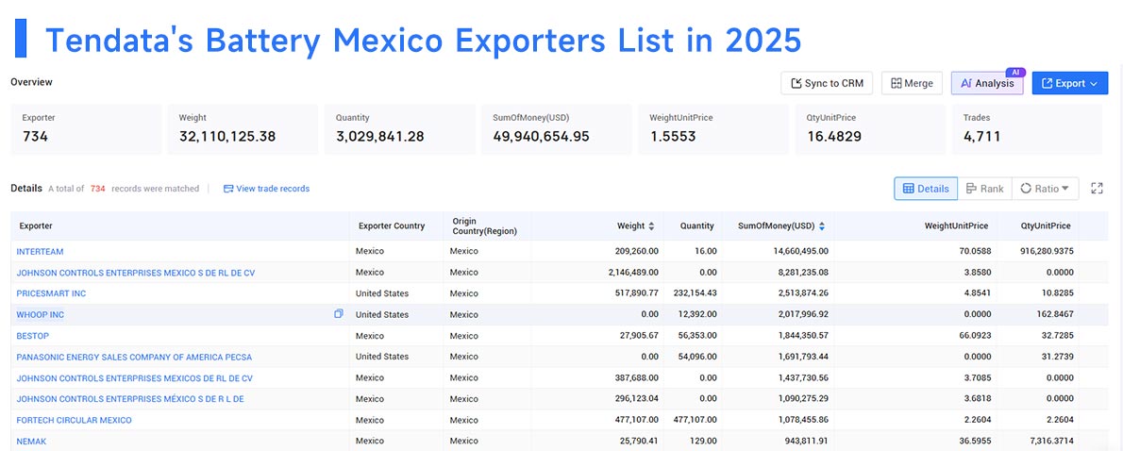Open JOHNSON CONTROLS ENTERPRISES MEXICO S DE RL DE CV
The width and height of the screenshot is (1123, 451).
click(x=135, y=273)
